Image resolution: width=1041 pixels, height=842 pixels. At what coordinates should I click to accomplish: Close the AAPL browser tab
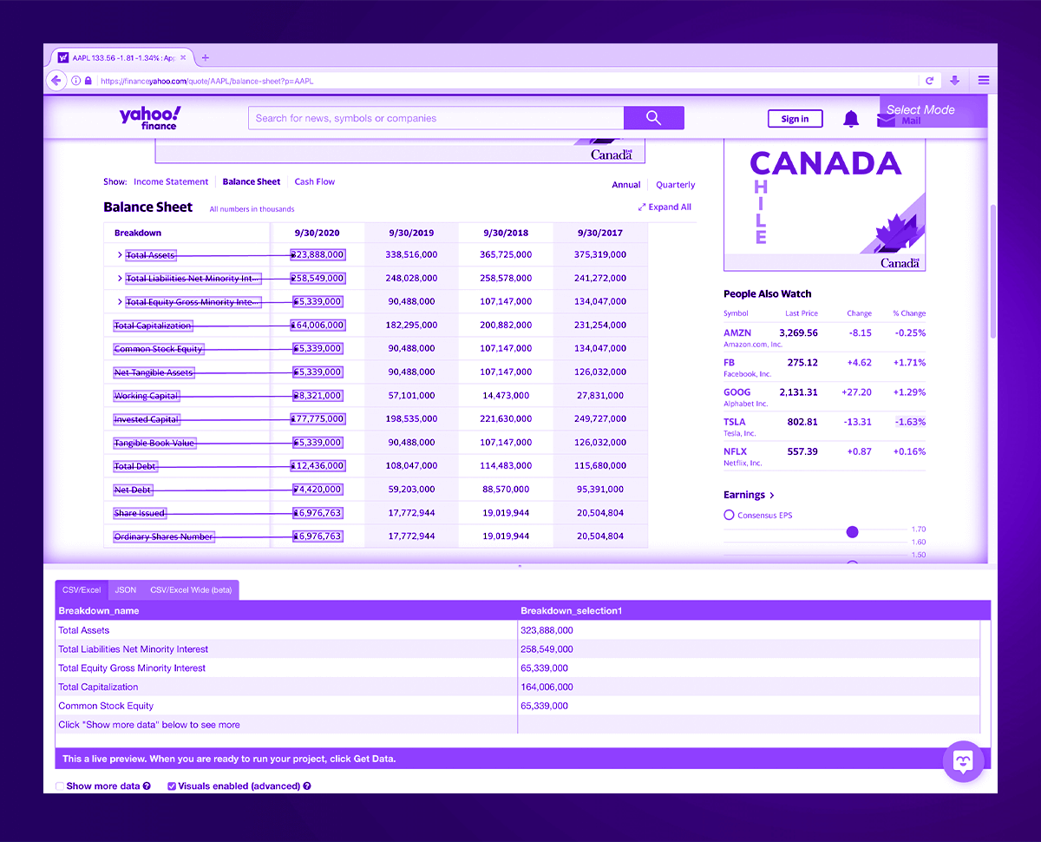coord(183,57)
